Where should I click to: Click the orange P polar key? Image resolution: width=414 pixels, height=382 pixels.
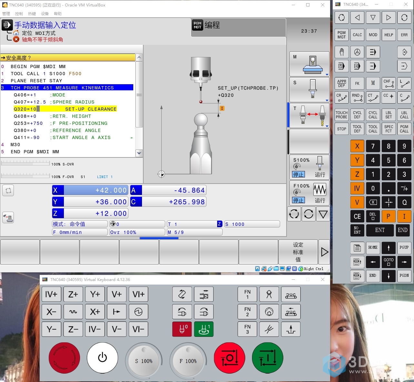[x=389, y=216]
